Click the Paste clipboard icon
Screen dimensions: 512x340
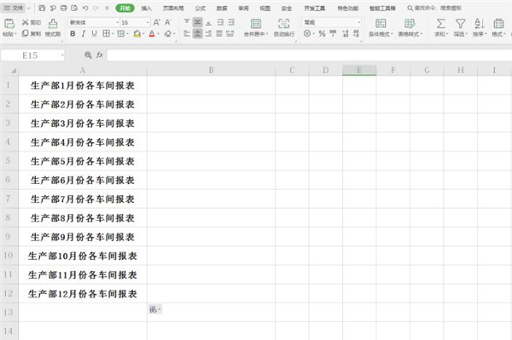coord(9,24)
